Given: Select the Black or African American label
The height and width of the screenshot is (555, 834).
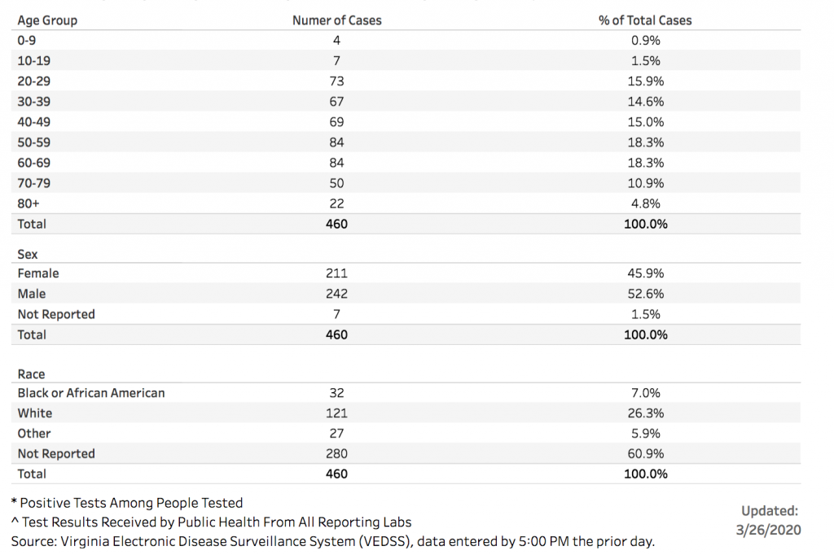Looking at the screenshot, I should [91, 393].
